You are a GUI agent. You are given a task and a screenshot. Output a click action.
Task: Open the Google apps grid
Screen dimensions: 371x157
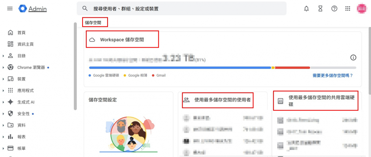tap(347, 9)
